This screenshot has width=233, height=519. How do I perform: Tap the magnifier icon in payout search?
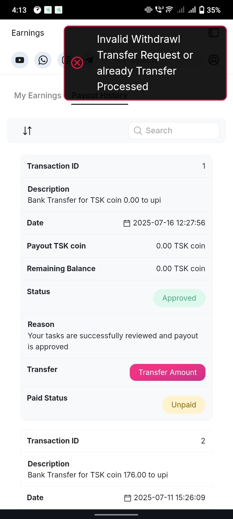click(138, 131)
